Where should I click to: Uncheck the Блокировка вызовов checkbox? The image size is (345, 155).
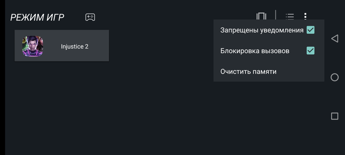310,51
